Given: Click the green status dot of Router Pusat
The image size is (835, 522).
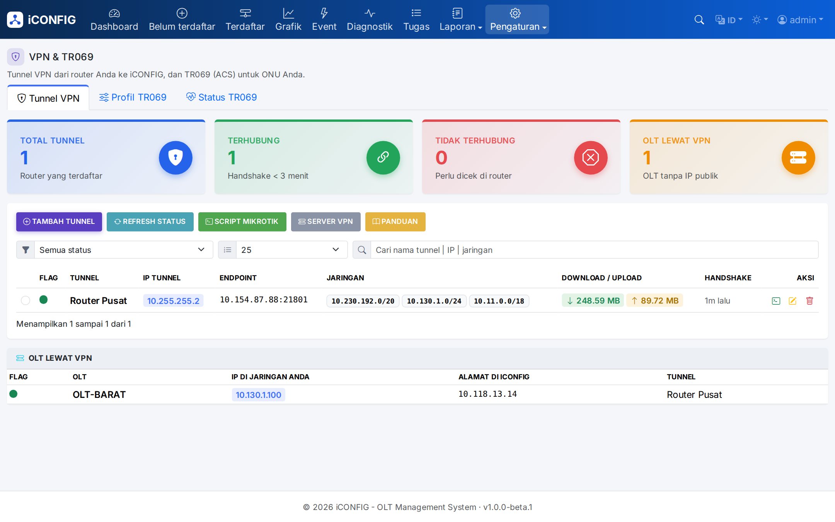Looking at the screenshot, I should click(x=44, y=300).
